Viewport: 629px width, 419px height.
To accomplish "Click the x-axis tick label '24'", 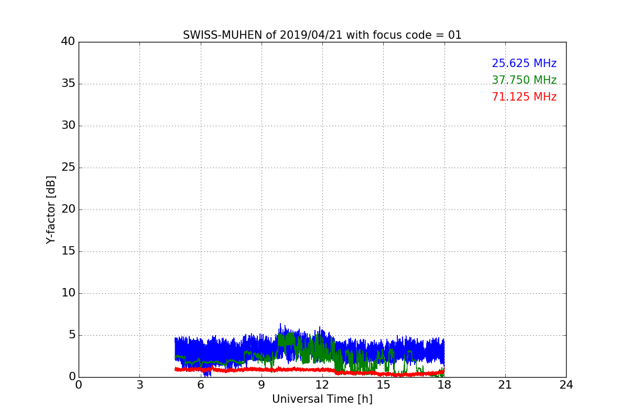I will [x=566, y=385].
